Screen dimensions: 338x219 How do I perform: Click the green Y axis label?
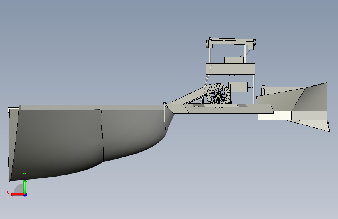[25, 175]
